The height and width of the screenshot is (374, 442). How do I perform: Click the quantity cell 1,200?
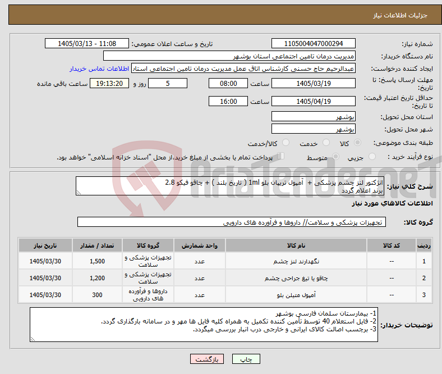(x=97, y=278)
